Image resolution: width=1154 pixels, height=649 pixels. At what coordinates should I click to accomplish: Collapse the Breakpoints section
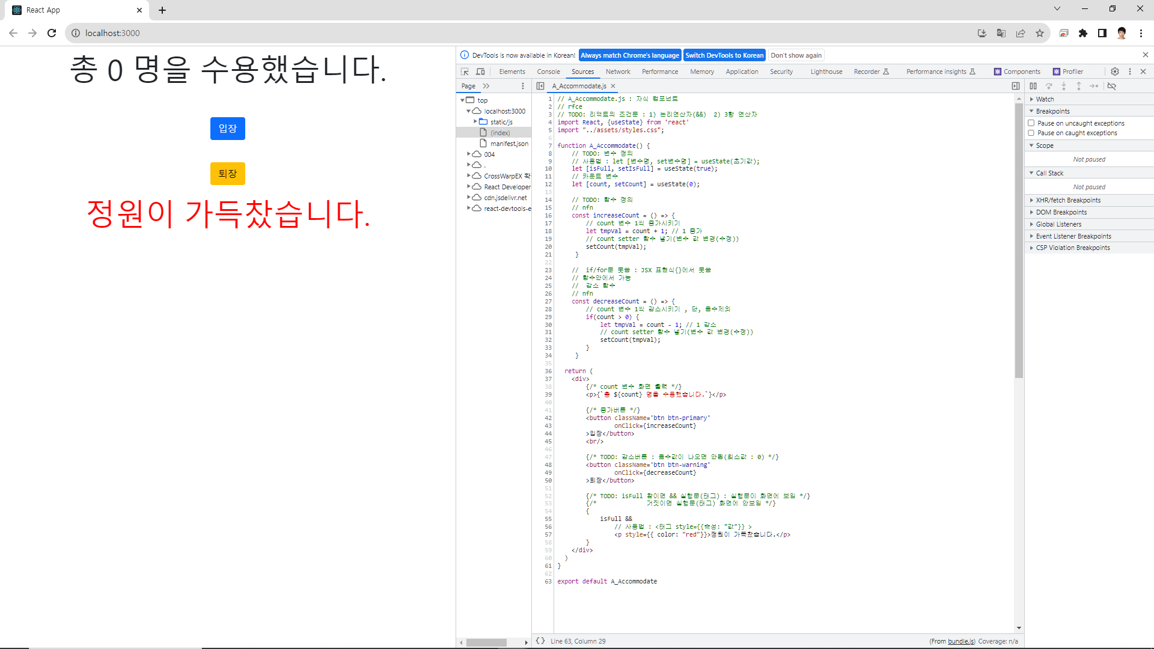1052,111
